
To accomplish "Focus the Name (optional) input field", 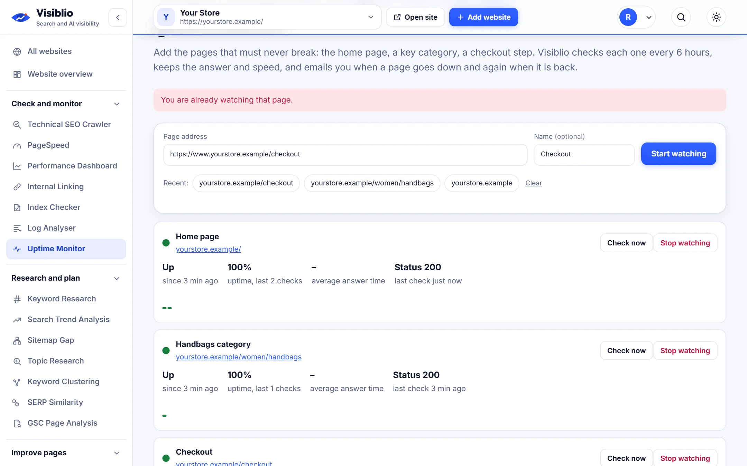I will (584, 155).
